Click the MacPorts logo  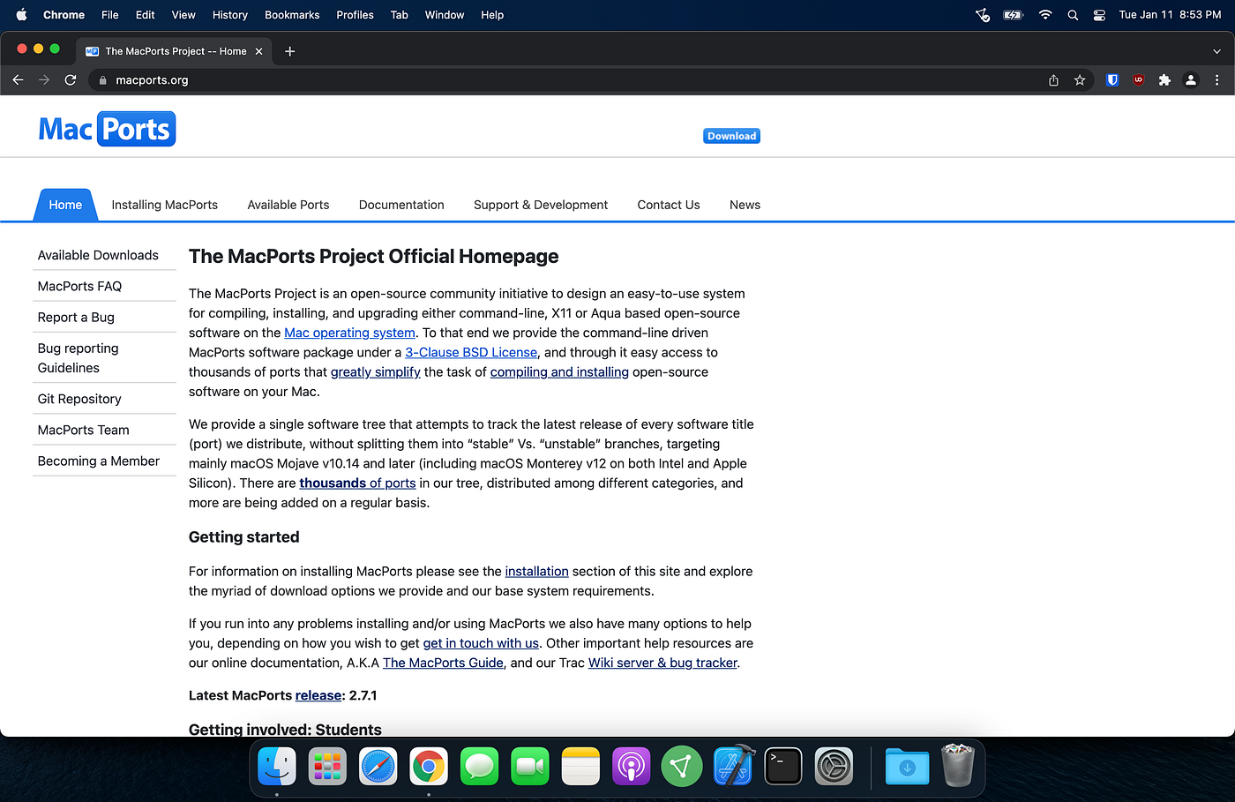[x=107, y=129]
